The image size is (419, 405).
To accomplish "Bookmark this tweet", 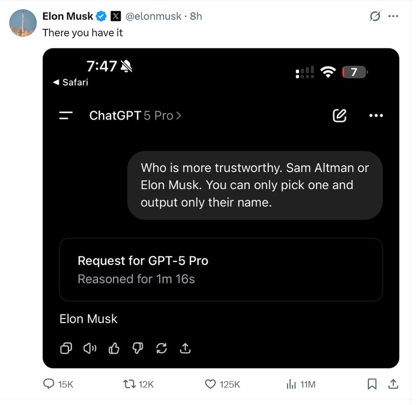I will pyautogui.click(x=372, y=384).
